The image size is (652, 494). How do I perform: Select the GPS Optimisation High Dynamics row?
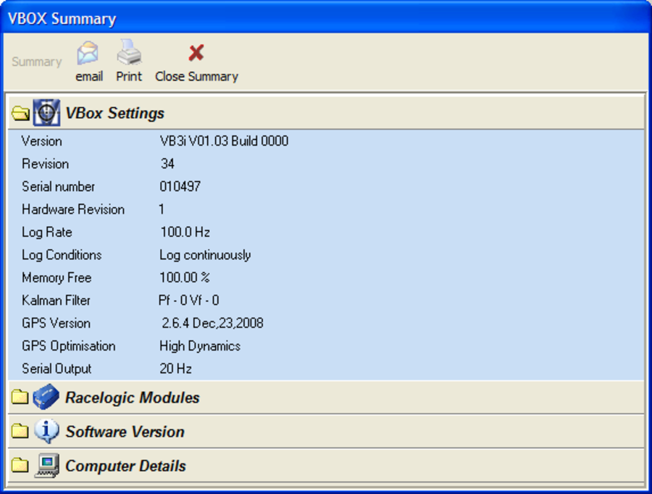point(326,346)
